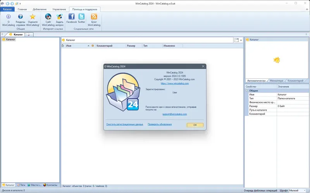
Task: Open Сайт WinCatalog website icon
Action: tap(48, 17)
